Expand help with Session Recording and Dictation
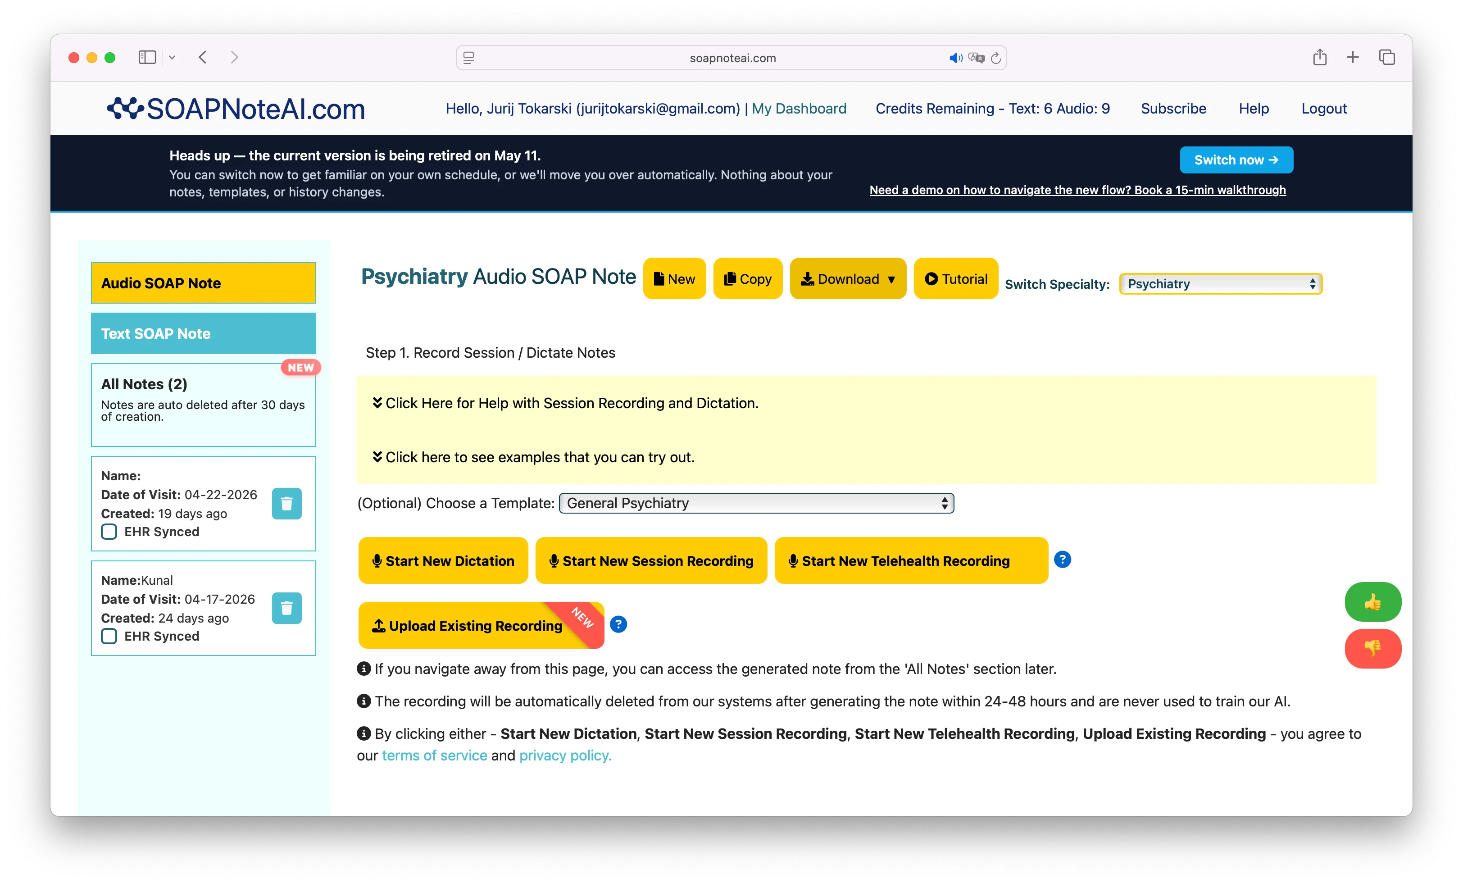Image resolution: width=1463 pixels, height=883 pixels. point(565,403)
